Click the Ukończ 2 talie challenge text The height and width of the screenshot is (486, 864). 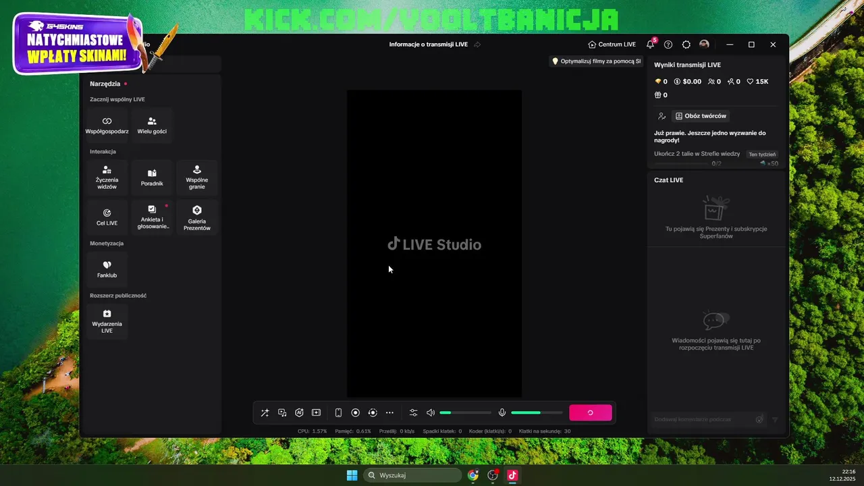coord(697,154)
